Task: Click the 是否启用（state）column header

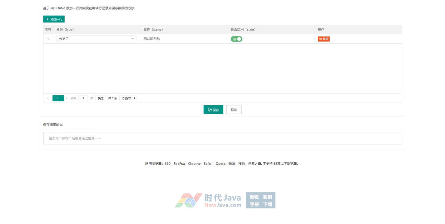Action: pyautogui.click(x=243, y=30)
